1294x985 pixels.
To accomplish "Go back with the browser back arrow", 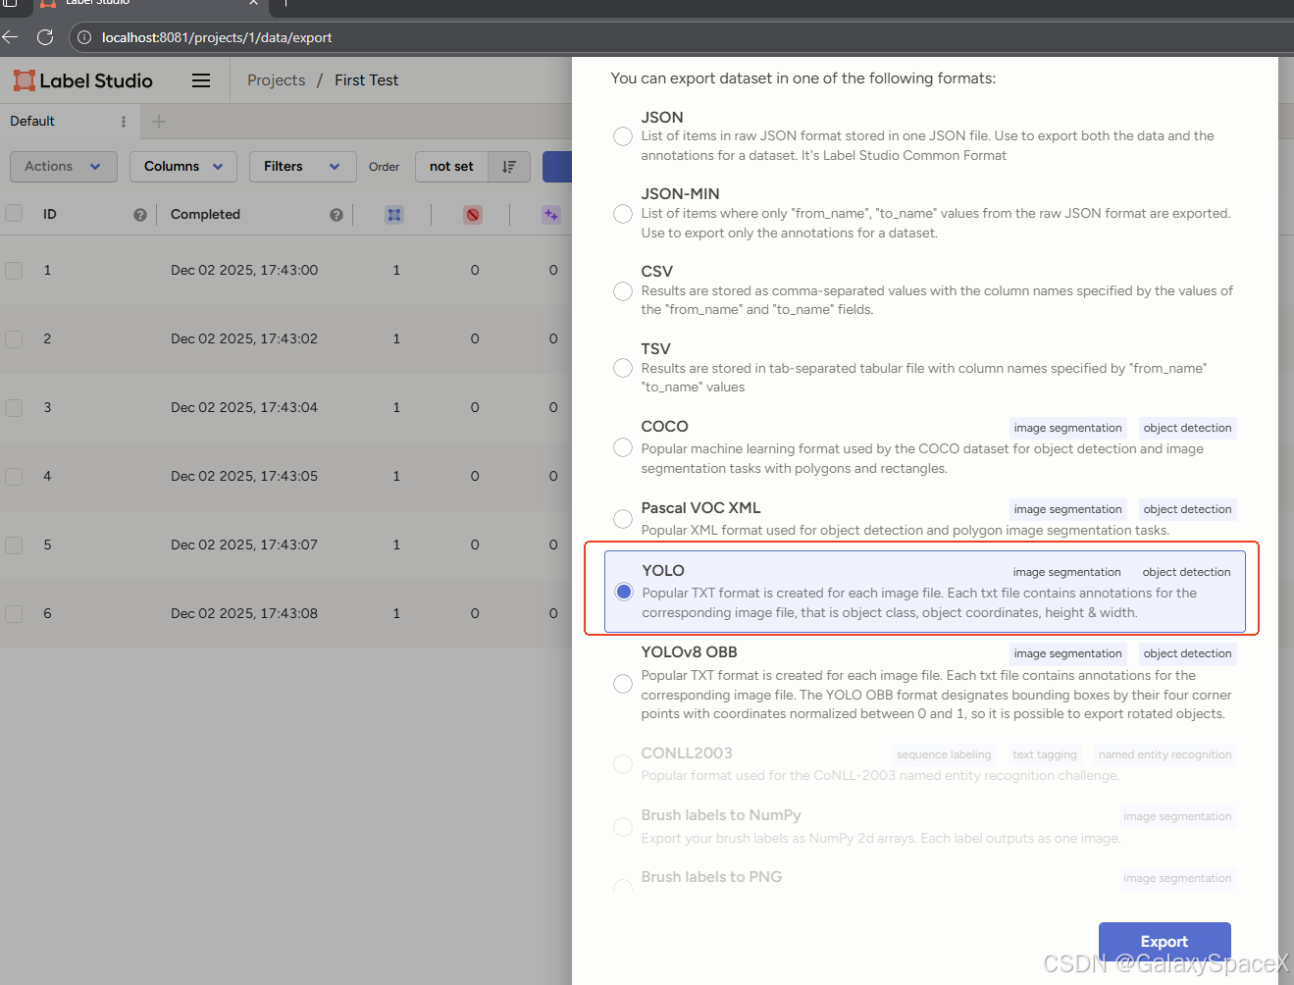I will pyautogui.click(x=11, y=37).
